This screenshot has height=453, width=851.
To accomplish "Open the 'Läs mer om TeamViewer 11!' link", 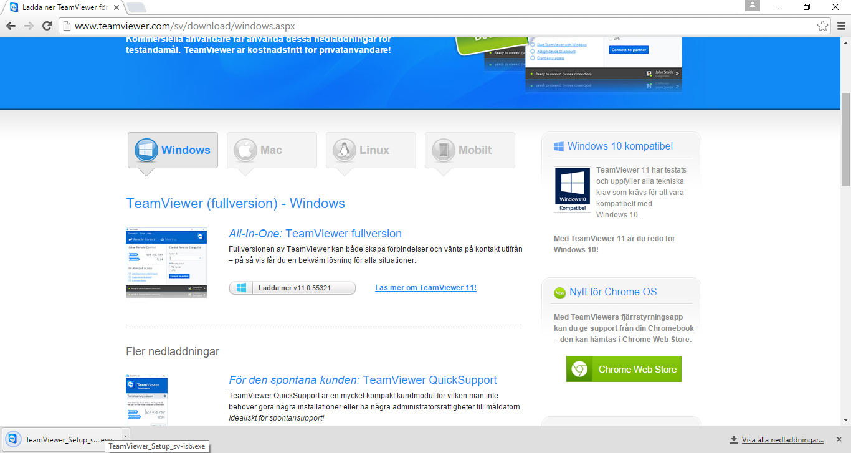I will pos(425,288).
